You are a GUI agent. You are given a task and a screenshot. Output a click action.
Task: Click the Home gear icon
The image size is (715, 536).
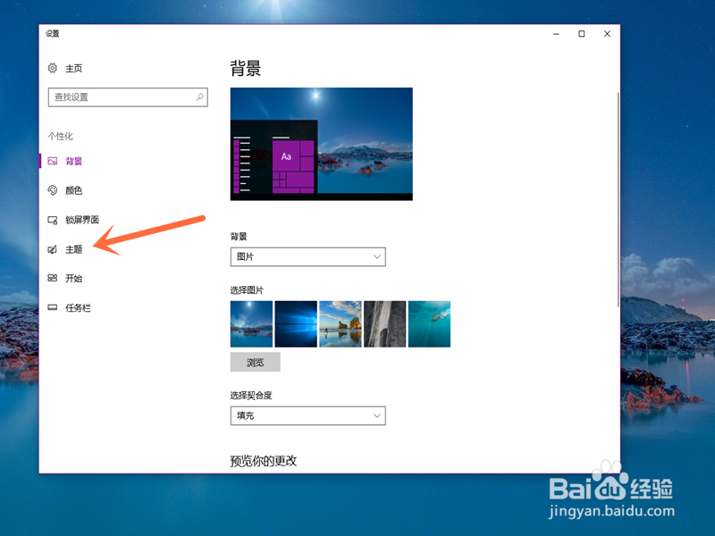tap(53, 68)
